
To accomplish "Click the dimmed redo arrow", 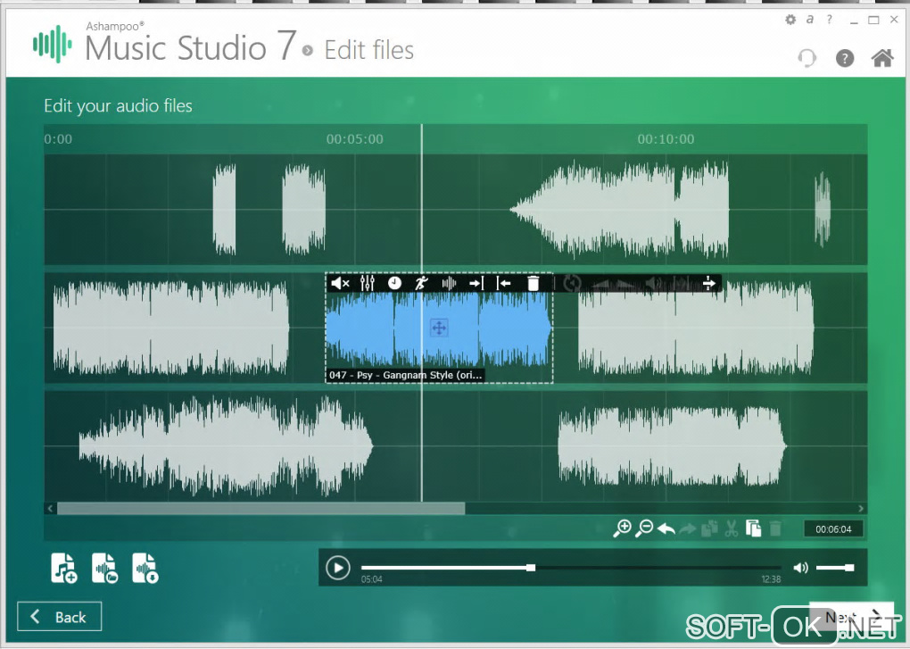I will (688, 528).
